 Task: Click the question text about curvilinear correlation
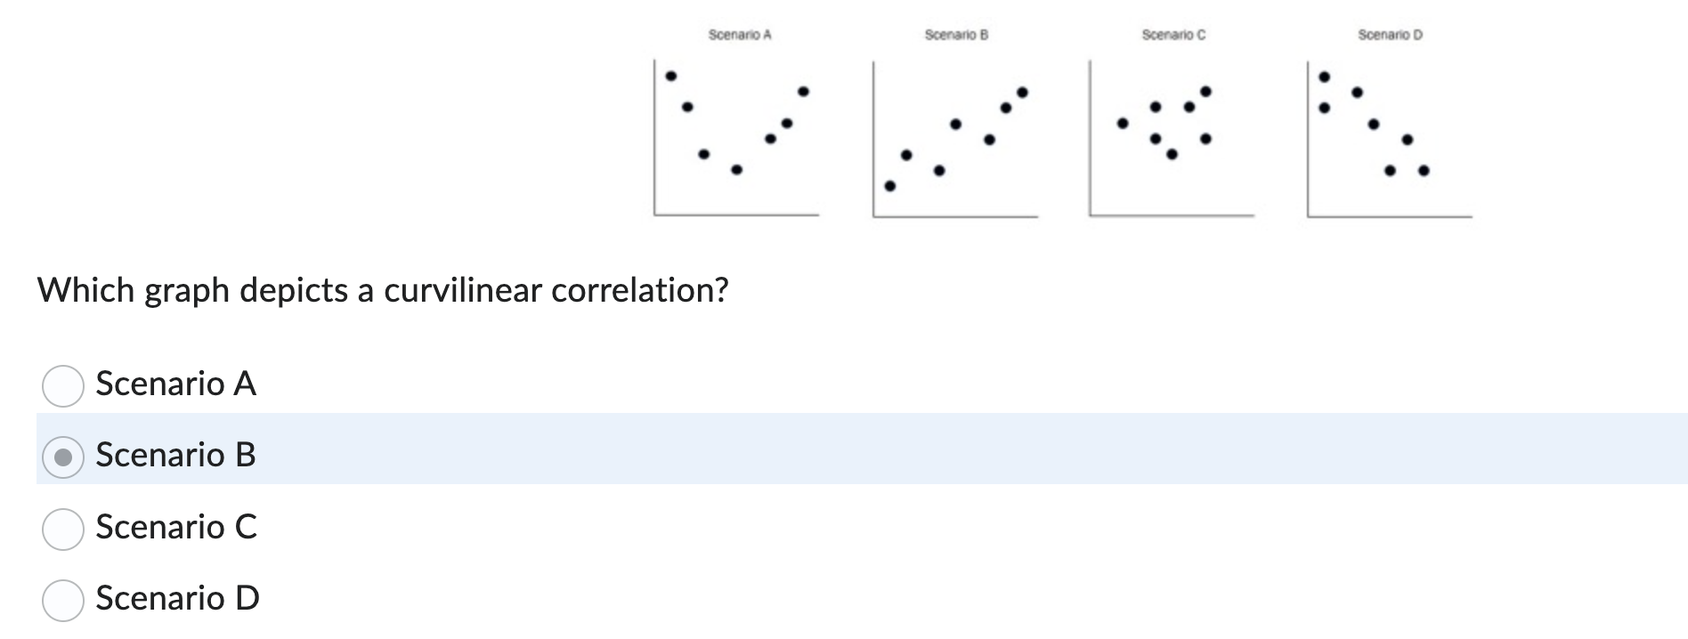383,288
